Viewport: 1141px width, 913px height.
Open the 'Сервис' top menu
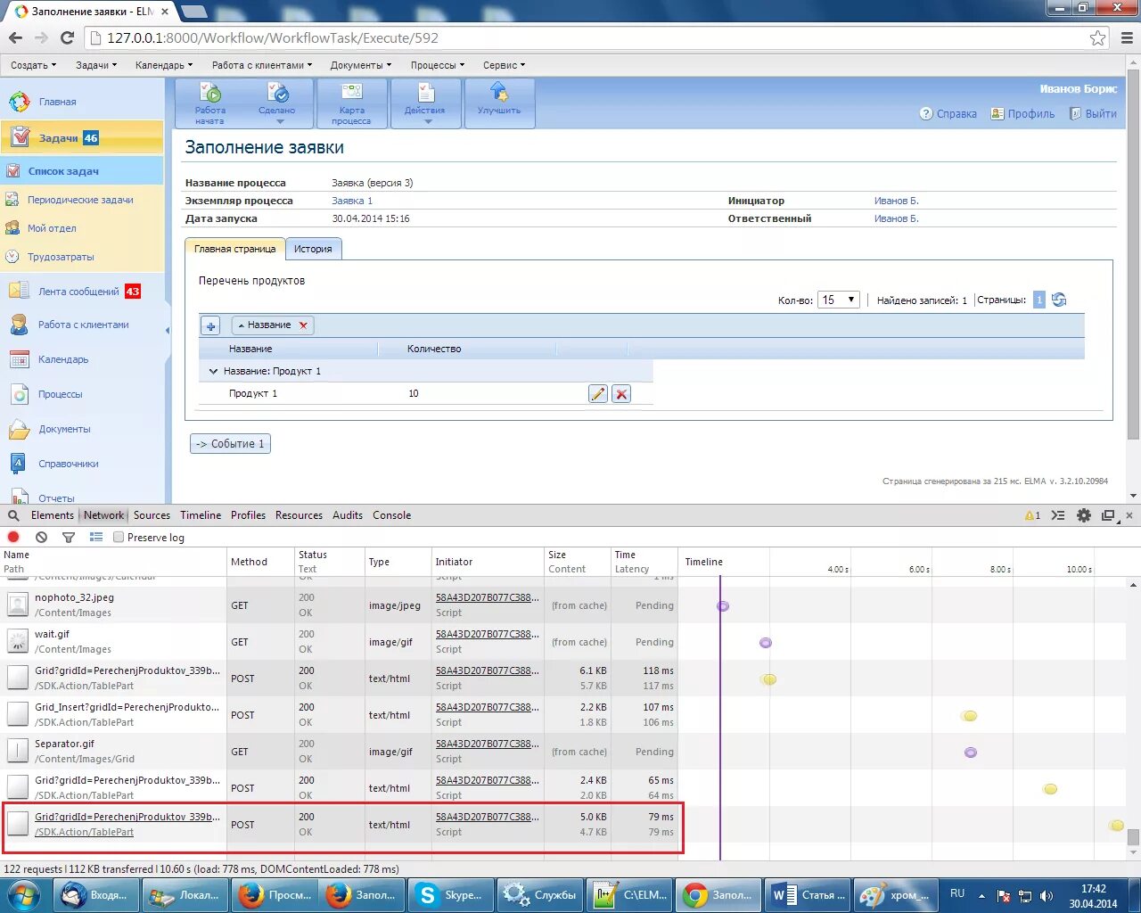pos(505,65)
